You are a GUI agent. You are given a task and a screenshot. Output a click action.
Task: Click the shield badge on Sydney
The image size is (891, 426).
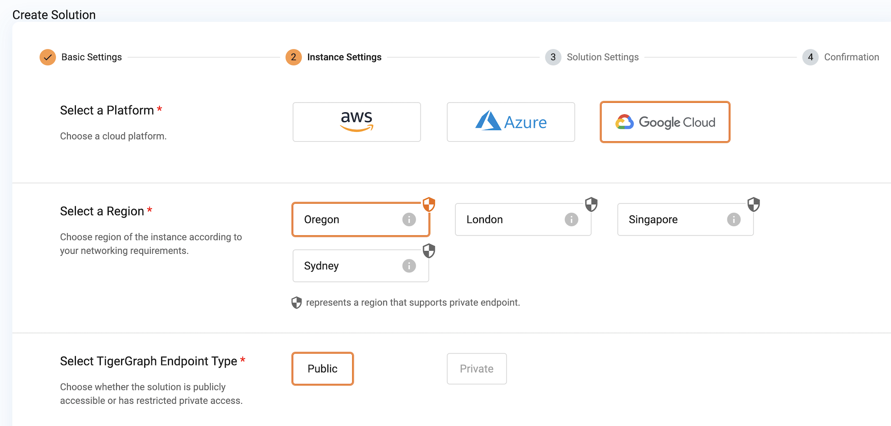429,251
